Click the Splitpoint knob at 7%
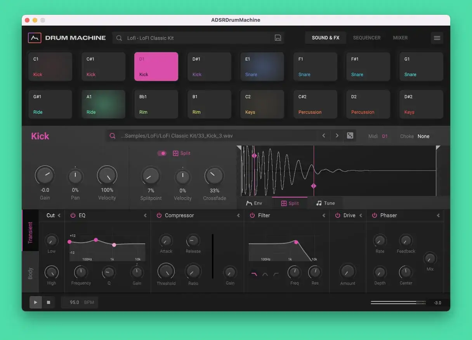The height and width of the screenshot is (340, 472). point(151,176)
